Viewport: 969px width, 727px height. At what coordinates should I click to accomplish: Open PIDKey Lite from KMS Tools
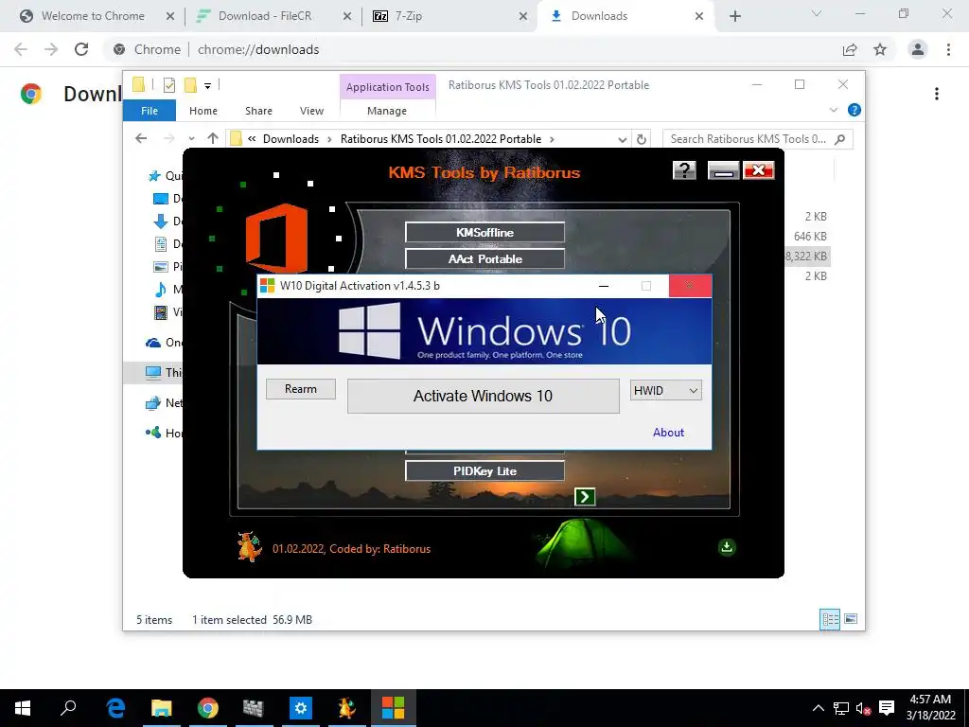484,471
